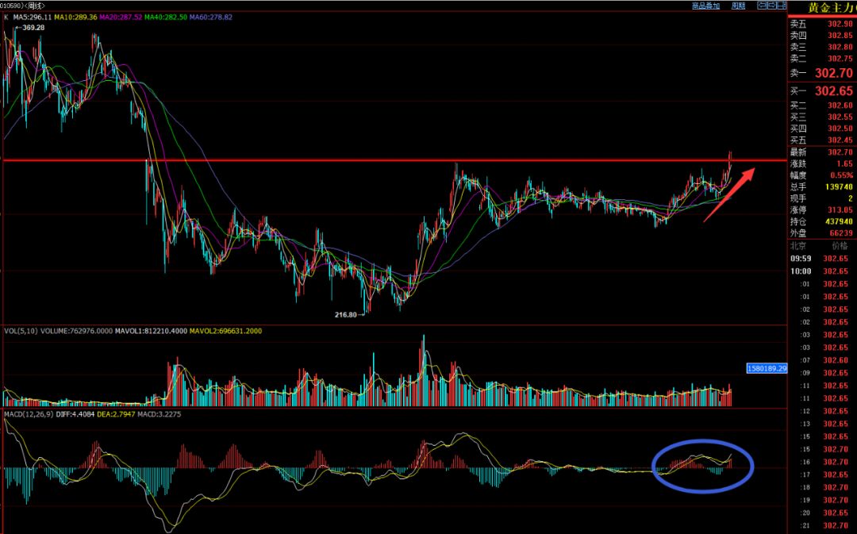Click the right arrow navigation icon

tap(772, 6)
